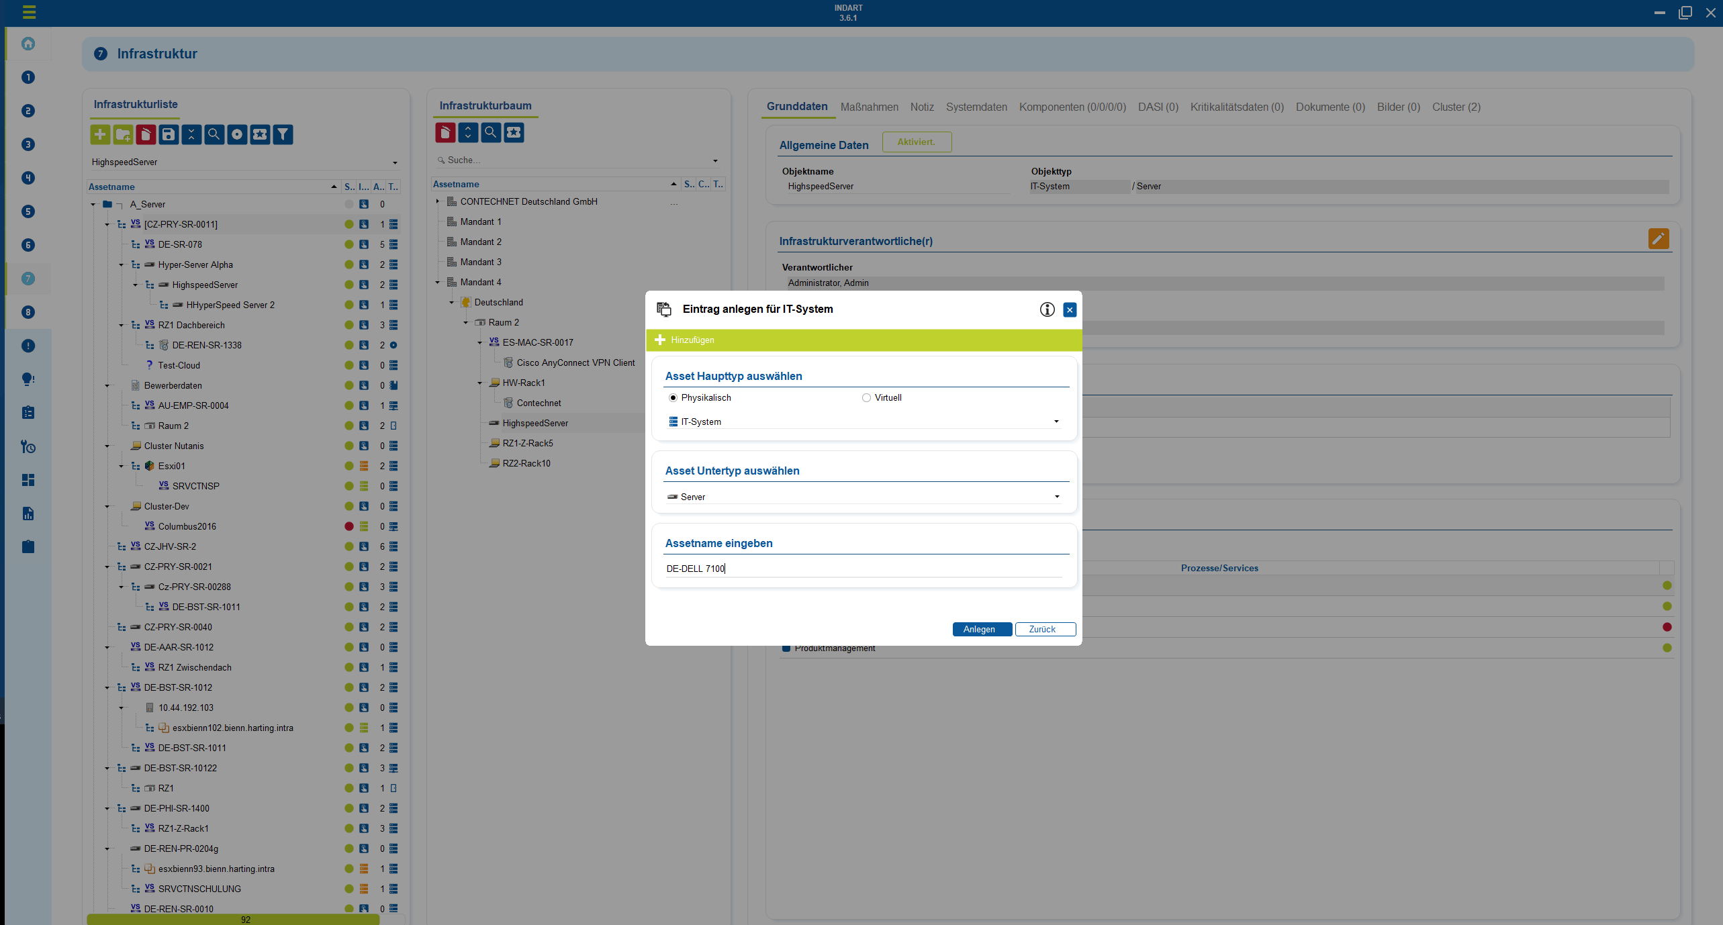
Task: Click the save disk icon in Infrastrukturliste toolbar
Action: [169, 134]
